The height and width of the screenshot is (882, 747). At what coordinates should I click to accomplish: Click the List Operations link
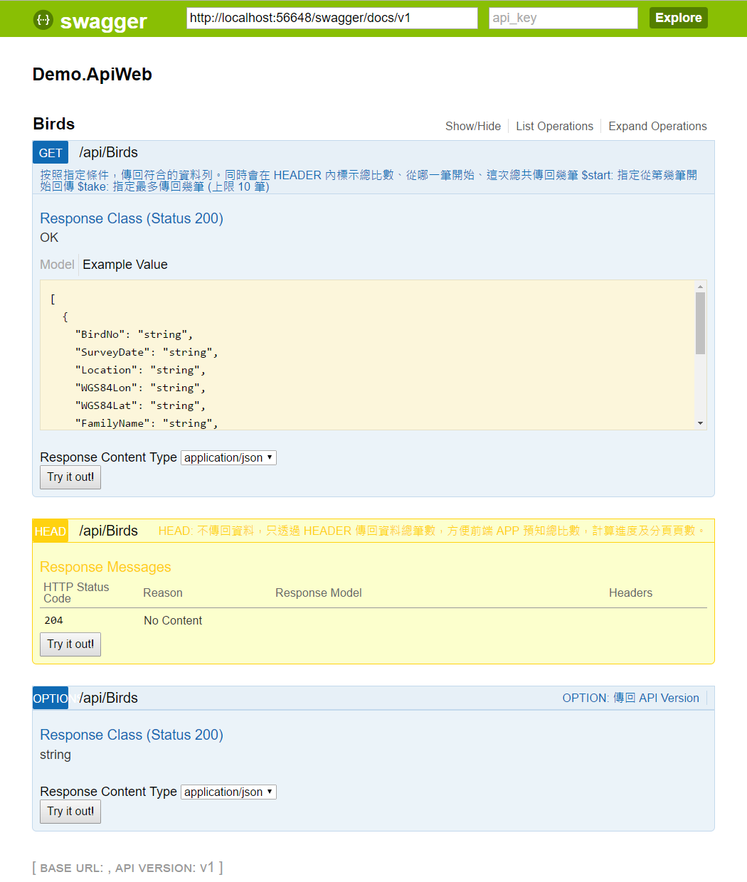pos(554,126)
